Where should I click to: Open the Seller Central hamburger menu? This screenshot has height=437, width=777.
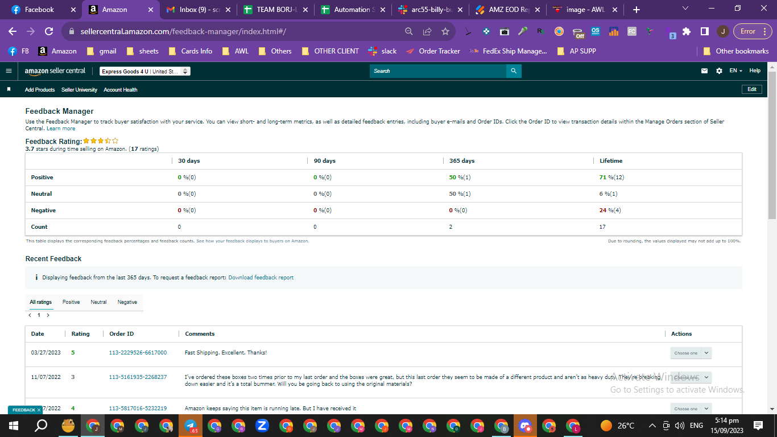(9, 71)
